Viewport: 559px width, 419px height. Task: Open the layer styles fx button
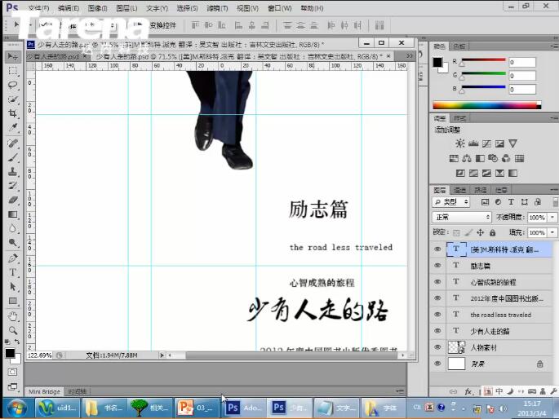pyautogui.click(x=468, y=391)
